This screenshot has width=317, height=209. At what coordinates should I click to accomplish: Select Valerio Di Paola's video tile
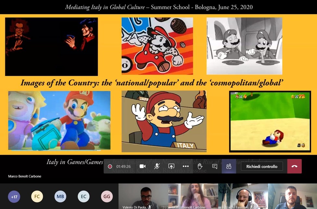pos(143,196)
